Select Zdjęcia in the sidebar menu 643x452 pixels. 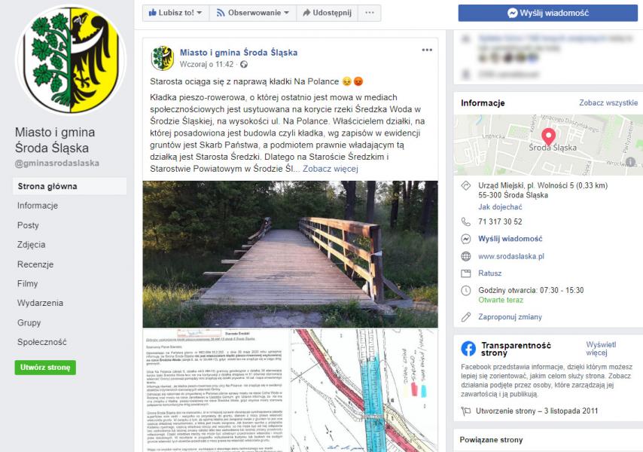point(31,245)
